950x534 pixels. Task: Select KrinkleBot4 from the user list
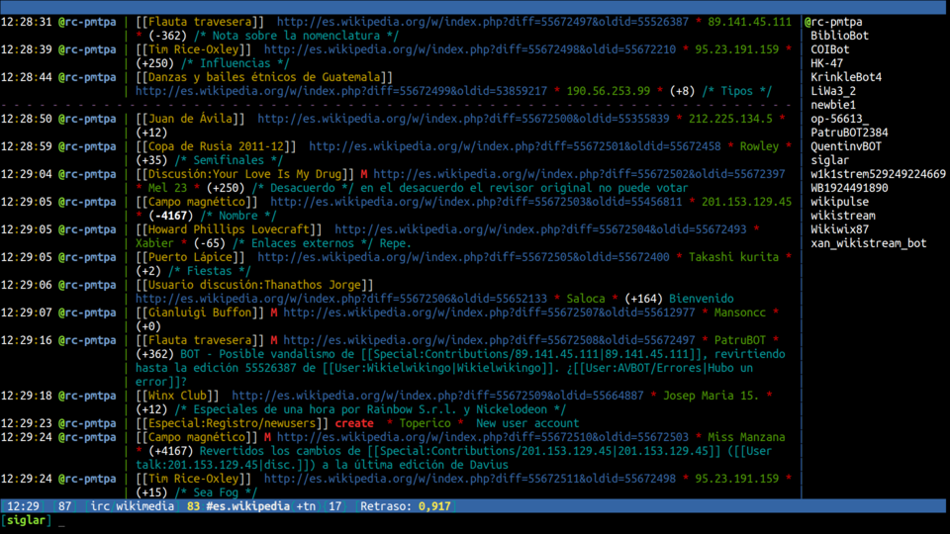pyautogui.click(x=846, y=76)
